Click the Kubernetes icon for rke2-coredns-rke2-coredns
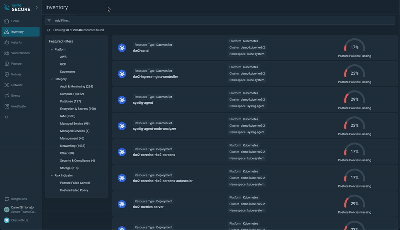 point(122,152)
